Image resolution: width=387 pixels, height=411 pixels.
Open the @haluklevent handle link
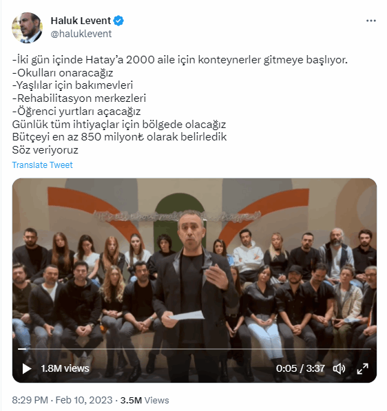pos(81,34)
